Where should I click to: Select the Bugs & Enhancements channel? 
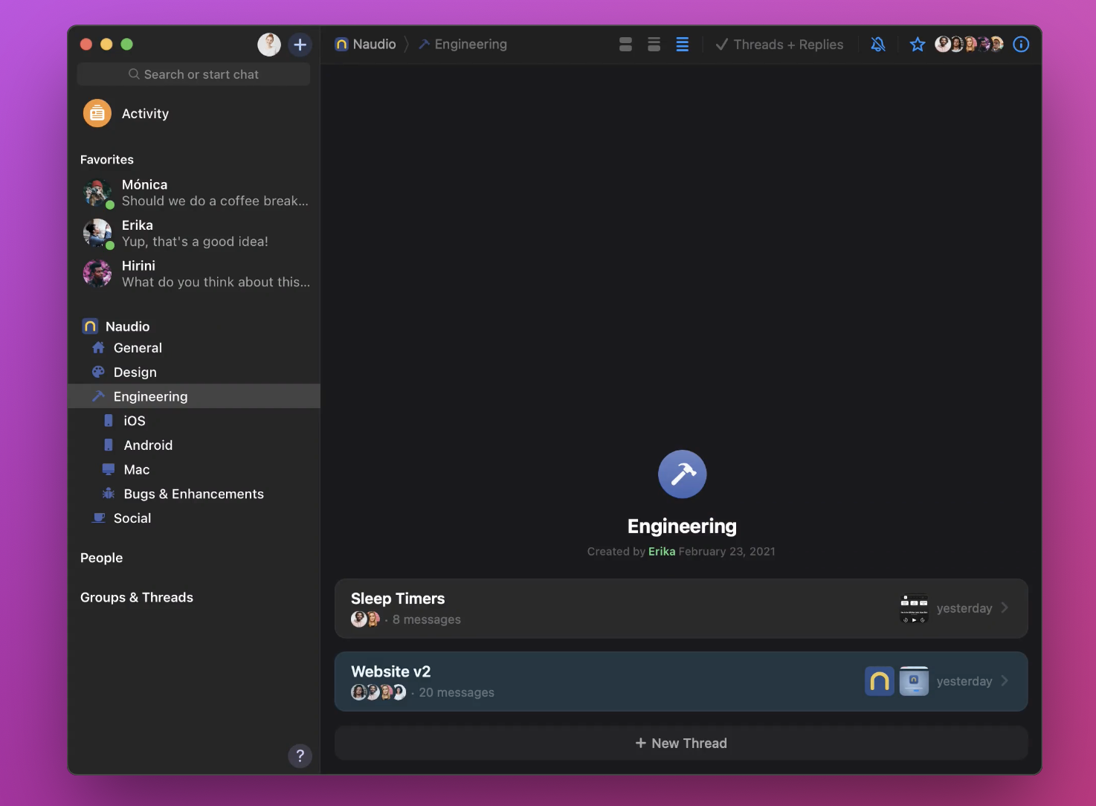193,494
